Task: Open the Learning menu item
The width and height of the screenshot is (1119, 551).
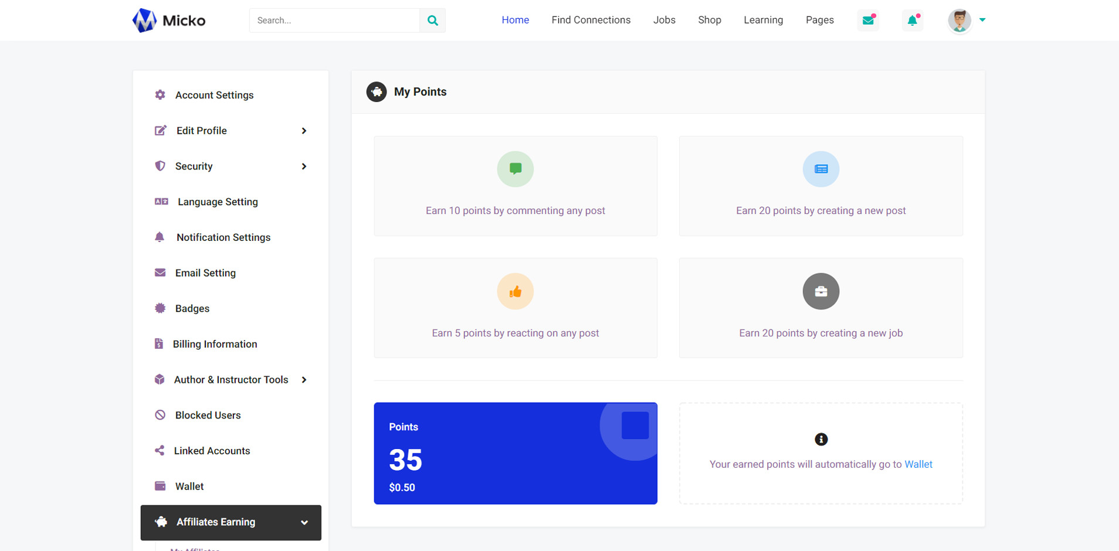Action: [763, 21]
